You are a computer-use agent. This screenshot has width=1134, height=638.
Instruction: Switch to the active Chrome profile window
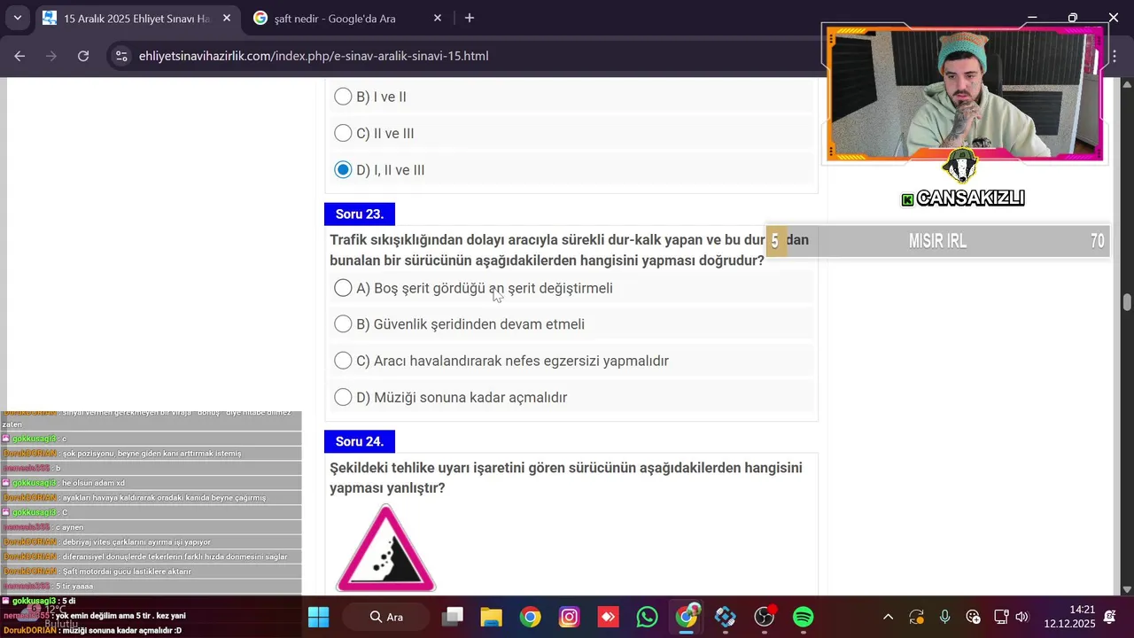pos(687,617)
